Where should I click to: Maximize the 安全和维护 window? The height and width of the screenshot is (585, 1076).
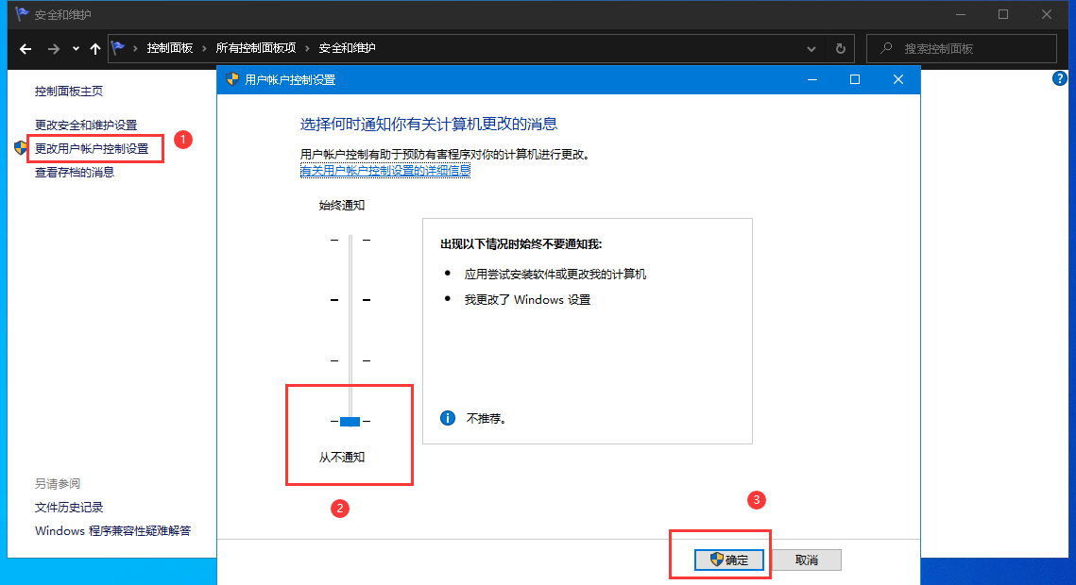click(x=1003, y=14)
